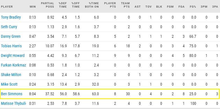Viewport: 220px width, 109px height.
Task: Sort by TOV column header
Action: (x=149, y=6)
